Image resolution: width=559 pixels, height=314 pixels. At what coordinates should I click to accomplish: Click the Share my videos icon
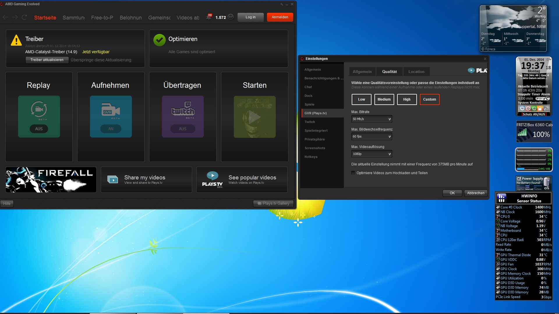coord(113,179)
